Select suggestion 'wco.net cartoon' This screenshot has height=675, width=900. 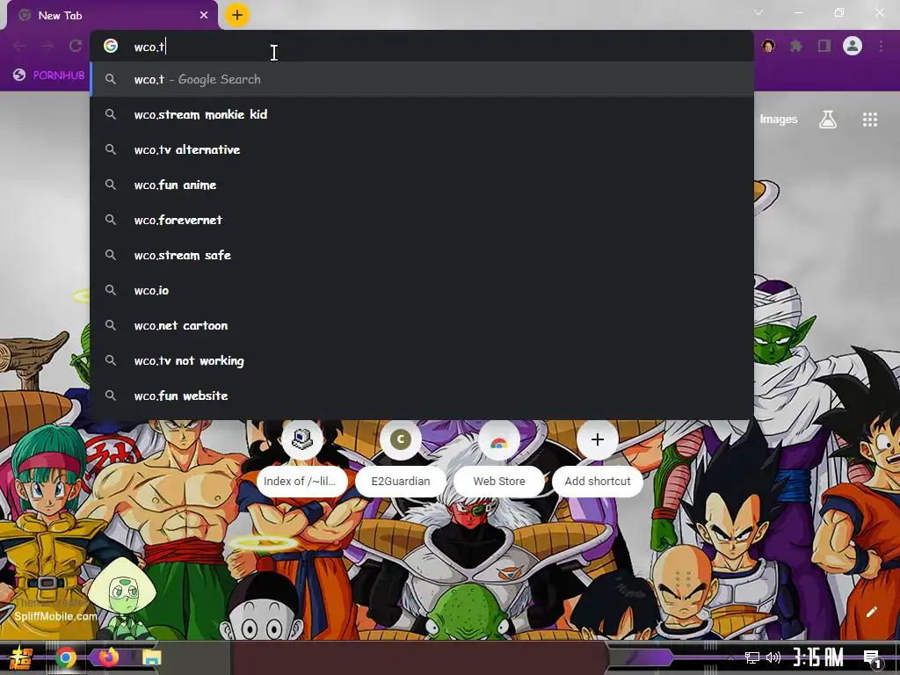pyautogui.click(x=421, y=325)
